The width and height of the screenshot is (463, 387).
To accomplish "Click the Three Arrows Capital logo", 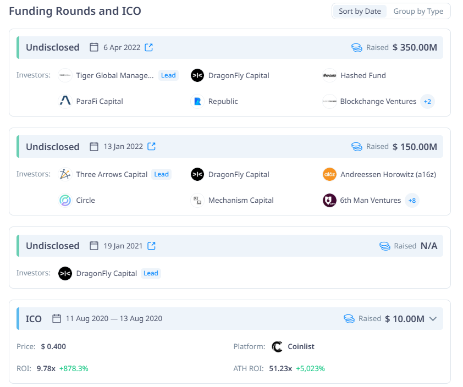I will click(x=65, y=174).
